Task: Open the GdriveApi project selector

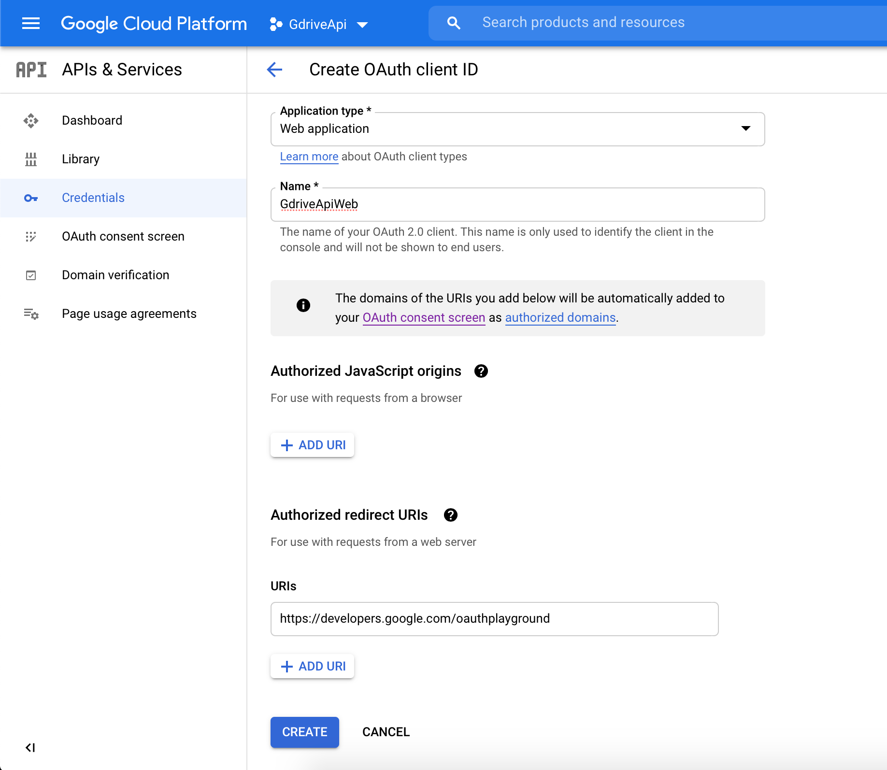Action: tap(319, 24)
